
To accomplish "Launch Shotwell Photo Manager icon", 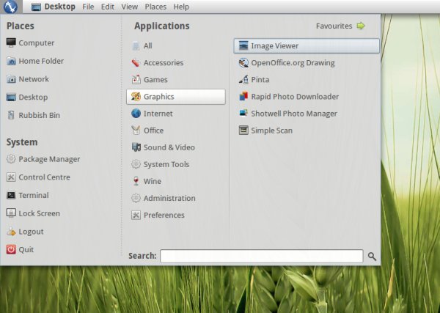I will pyautogui.click(x=243, y=114).
